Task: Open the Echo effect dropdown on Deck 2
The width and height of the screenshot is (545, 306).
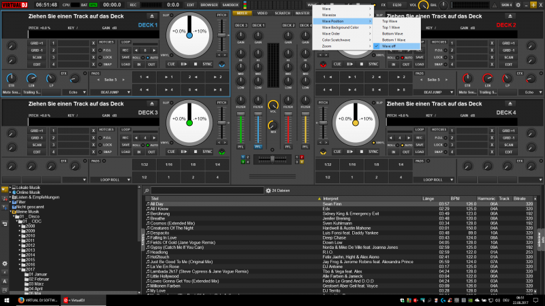Action: click(x=531, y=92)
